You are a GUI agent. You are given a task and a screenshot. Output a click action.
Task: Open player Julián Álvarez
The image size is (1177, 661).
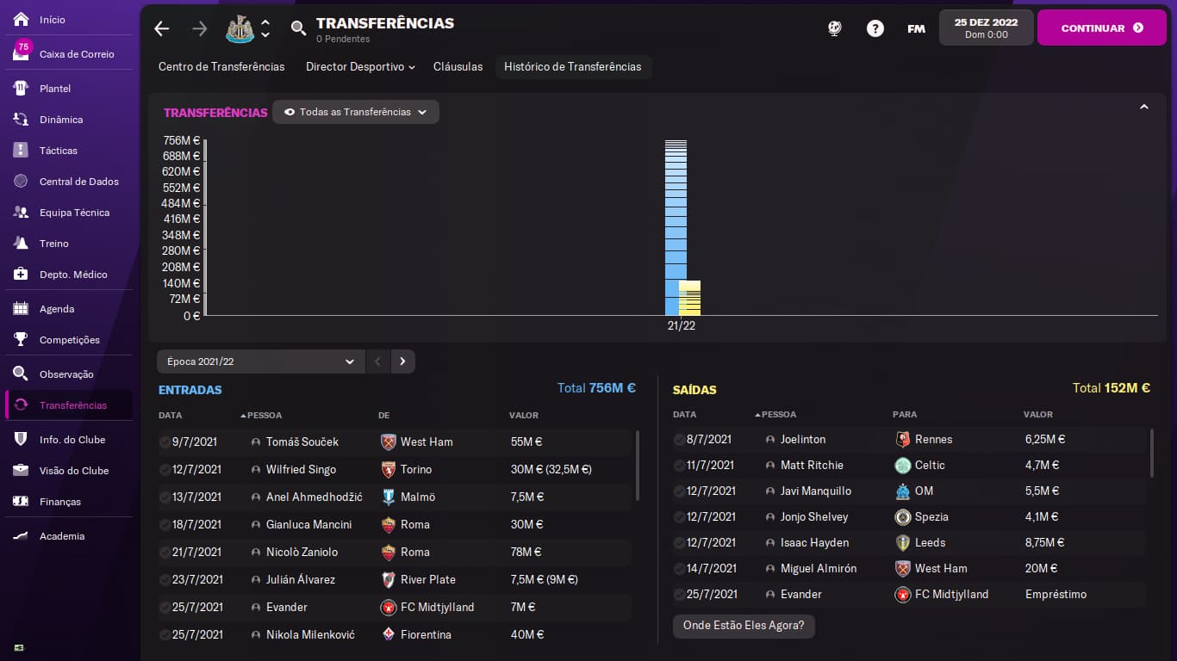[x=301, y=579]
